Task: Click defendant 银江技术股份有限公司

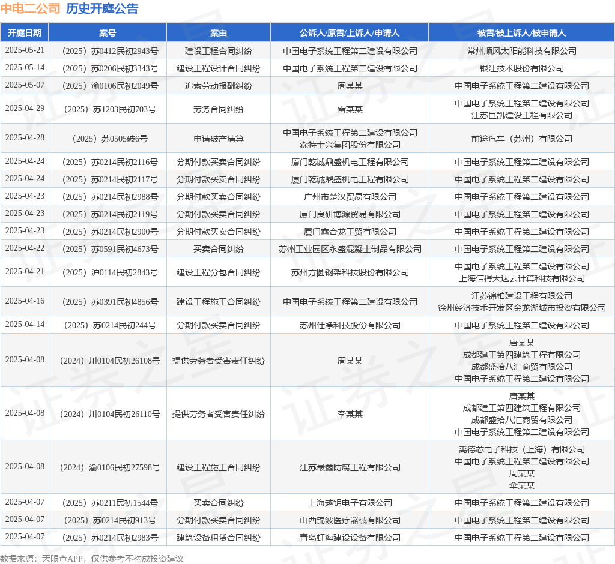Action: [x=522, y=68]
